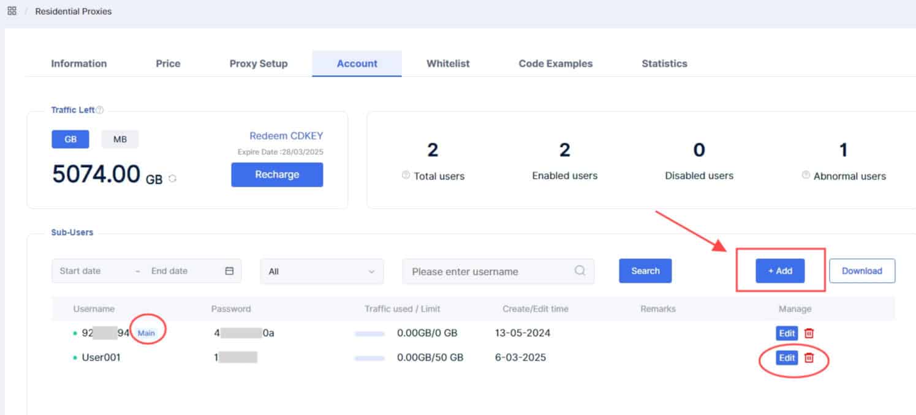Click the info icon beside Total users

coord(406,176)
